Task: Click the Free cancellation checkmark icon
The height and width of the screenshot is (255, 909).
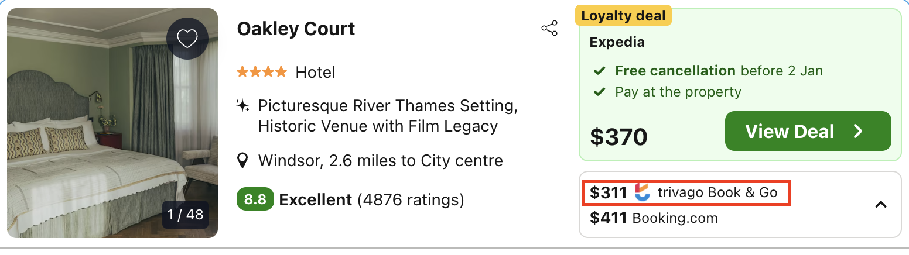Action: click(x=600, y=71)
